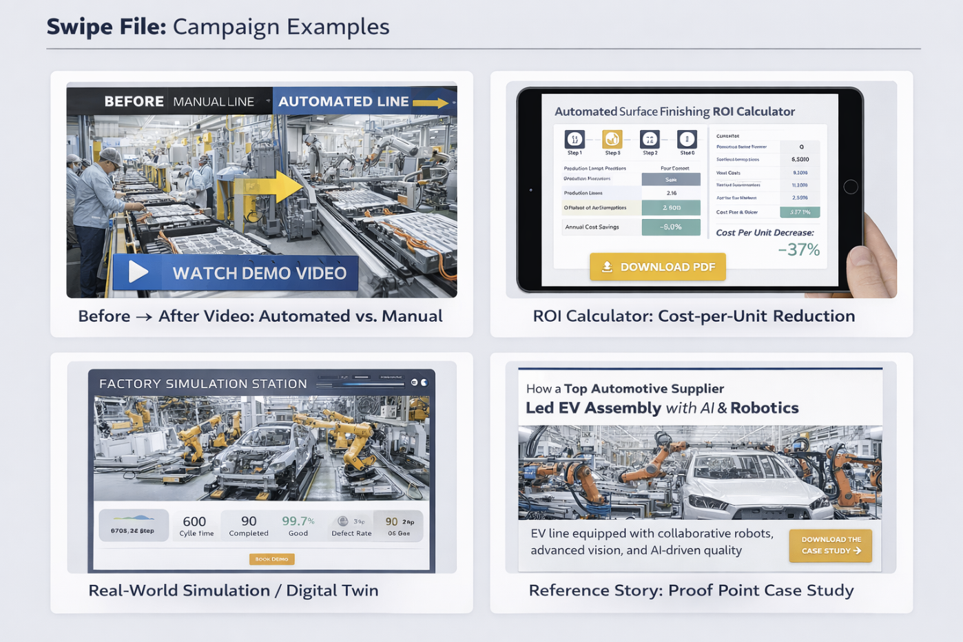
Task: Click the Step 1 icon in ROI calculator
Action: tap(574, 139)
